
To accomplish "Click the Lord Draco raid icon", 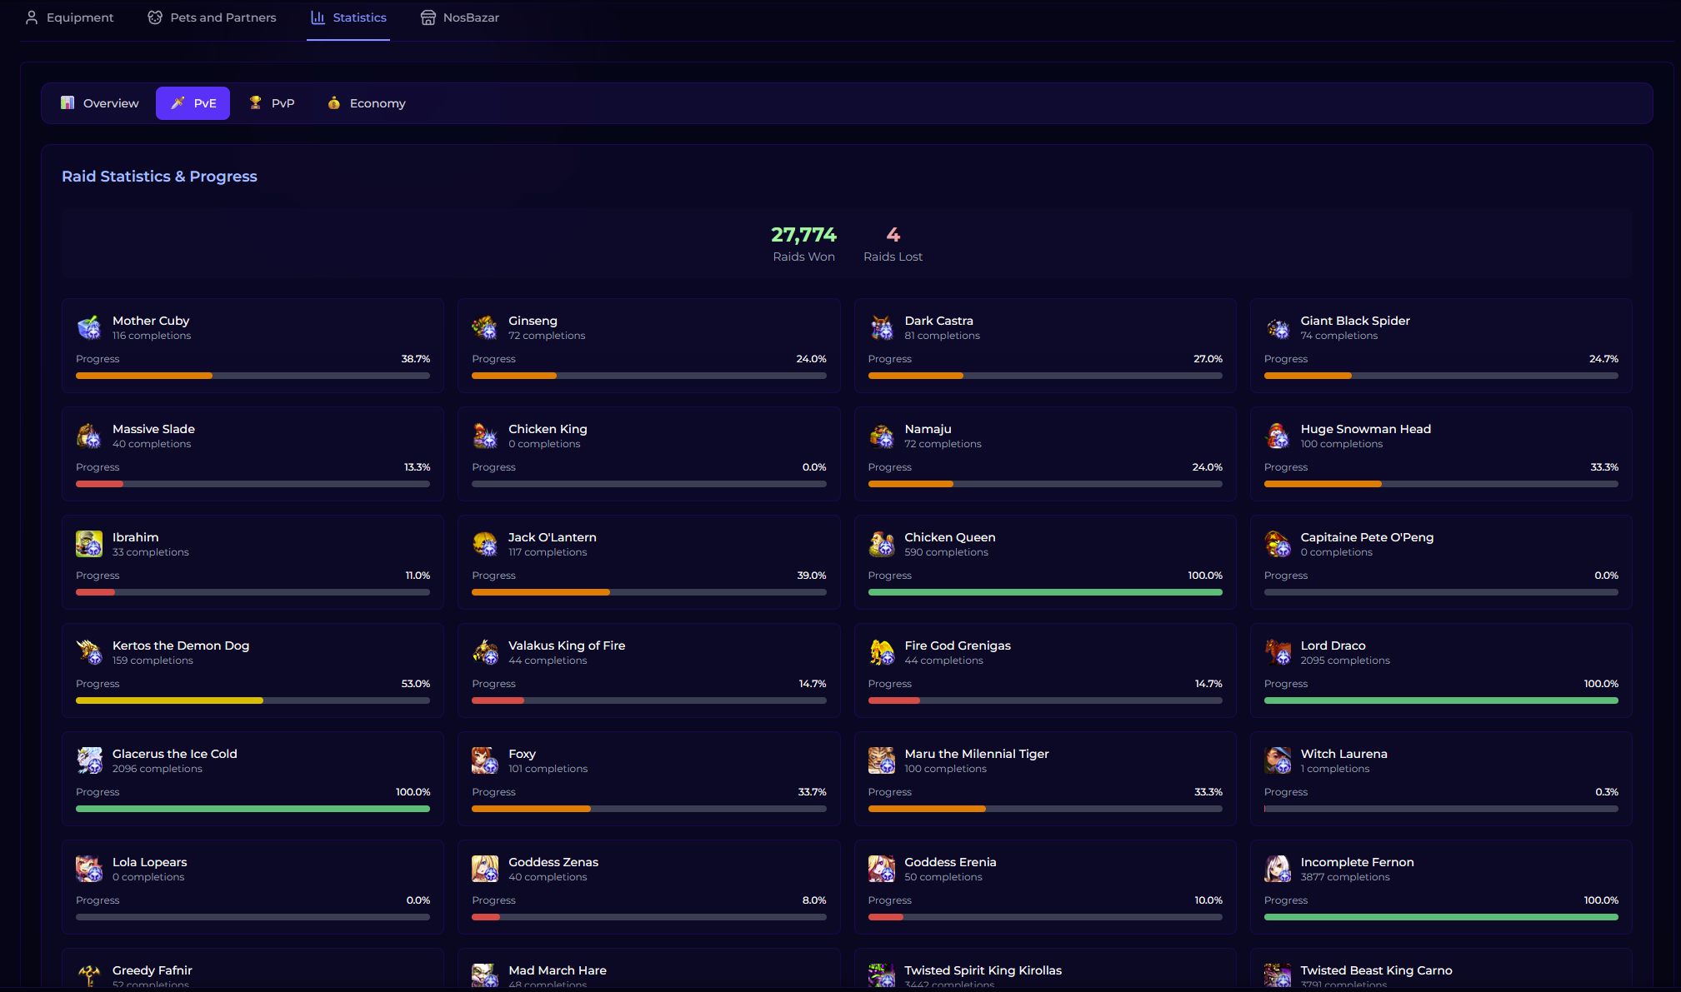I will coord(1277,652).
